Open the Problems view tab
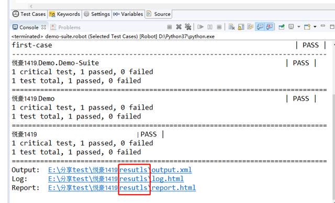 (65, 27)
